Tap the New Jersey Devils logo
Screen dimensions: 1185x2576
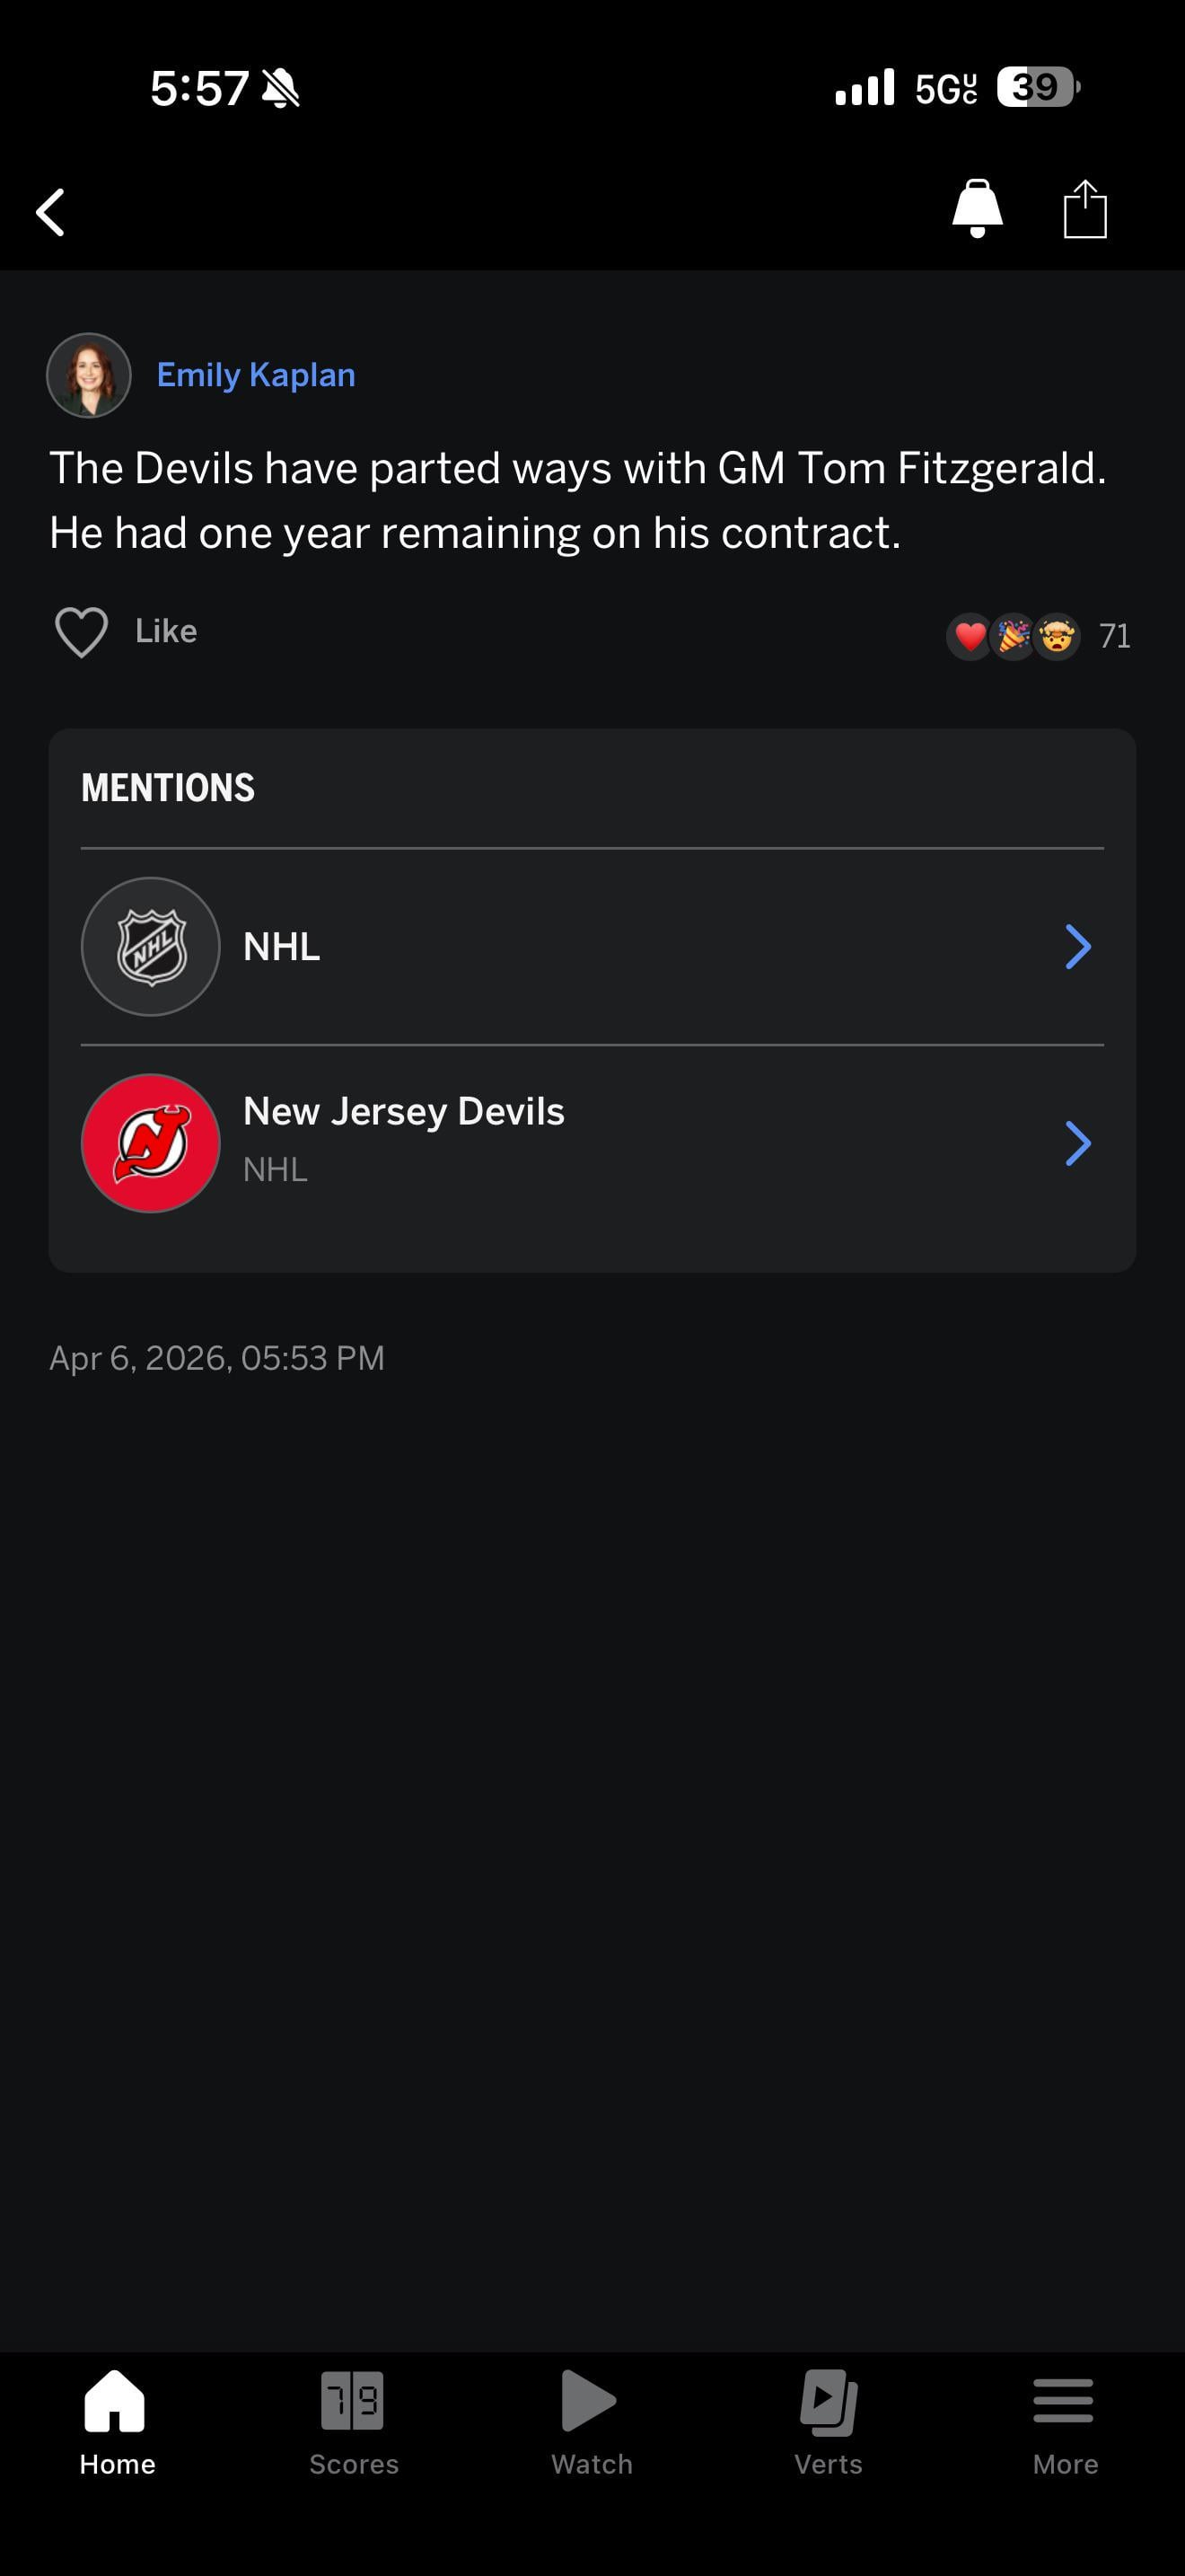coord(151,1143)
